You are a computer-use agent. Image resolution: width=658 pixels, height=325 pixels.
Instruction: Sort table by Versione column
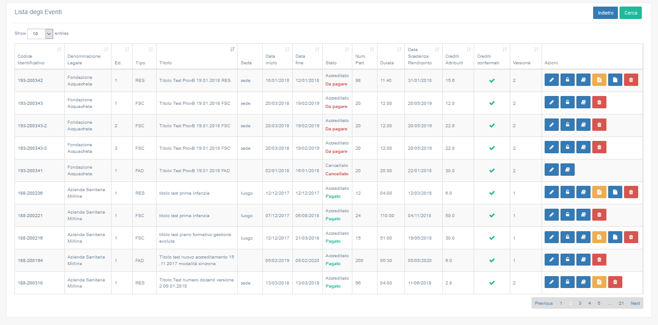(526, 56)
